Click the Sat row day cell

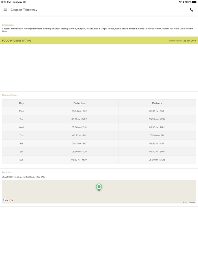point(21,152)
